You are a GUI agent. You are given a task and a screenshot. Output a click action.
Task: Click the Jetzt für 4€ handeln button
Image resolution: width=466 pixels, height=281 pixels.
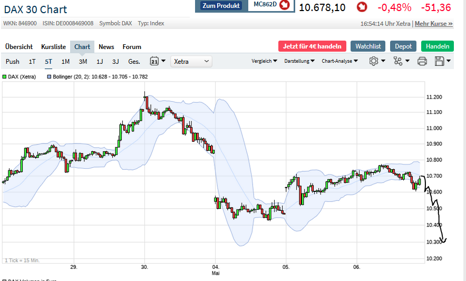tap(312, 46)
